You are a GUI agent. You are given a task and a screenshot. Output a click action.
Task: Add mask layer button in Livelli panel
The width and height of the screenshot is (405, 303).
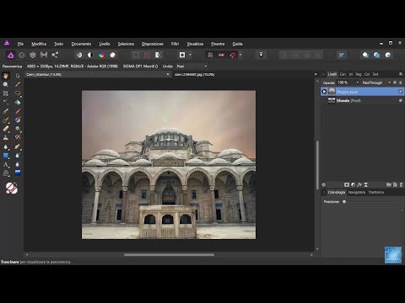pos(347,184)
